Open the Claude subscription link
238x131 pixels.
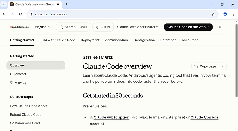tap(111, 117)
